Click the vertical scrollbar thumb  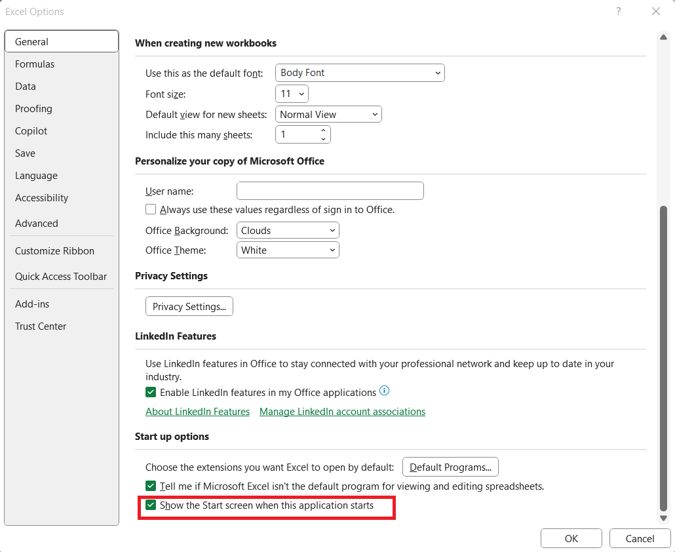[x=663, y=359]
